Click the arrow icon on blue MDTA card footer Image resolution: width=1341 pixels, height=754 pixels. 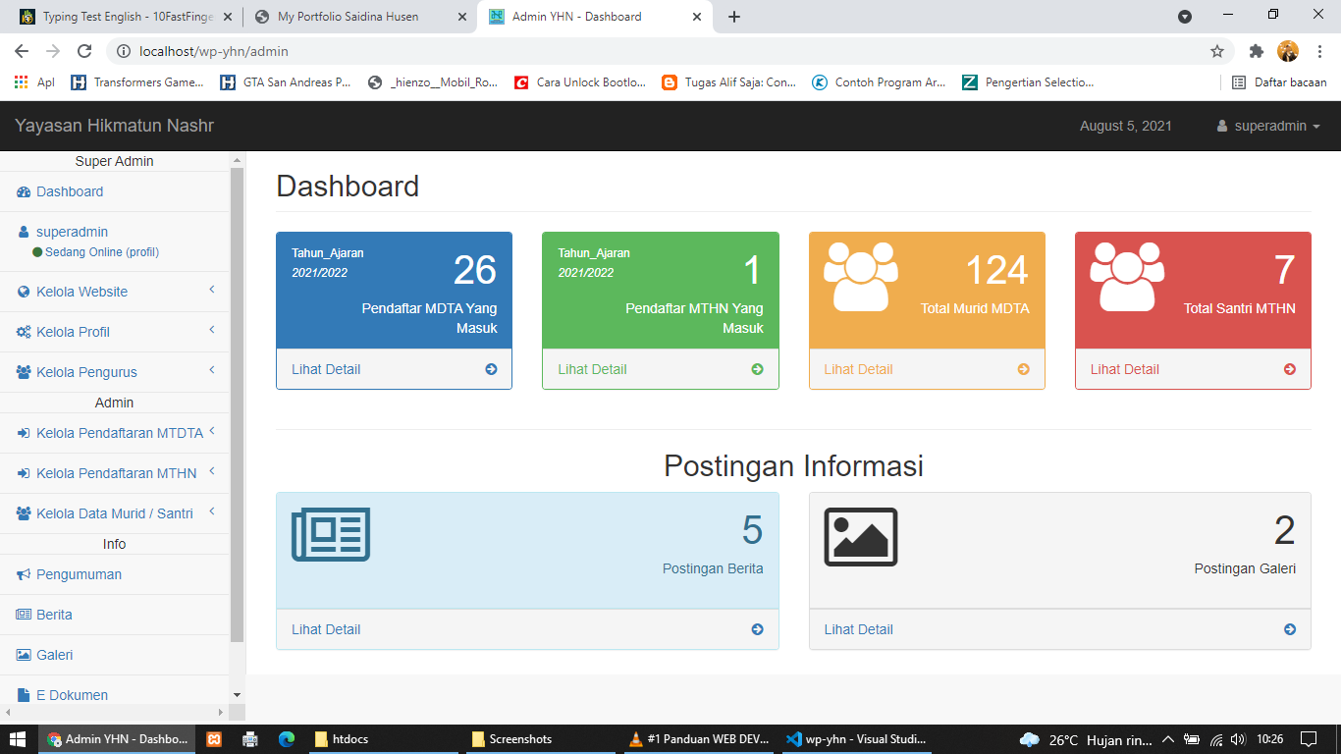coord(491,369)
